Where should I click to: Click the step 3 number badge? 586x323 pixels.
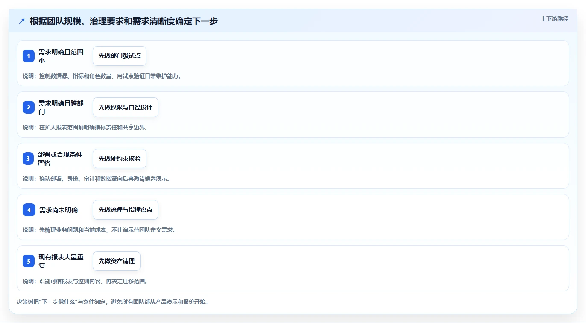[28, 159]
